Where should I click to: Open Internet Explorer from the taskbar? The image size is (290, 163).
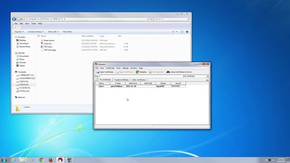13,160
